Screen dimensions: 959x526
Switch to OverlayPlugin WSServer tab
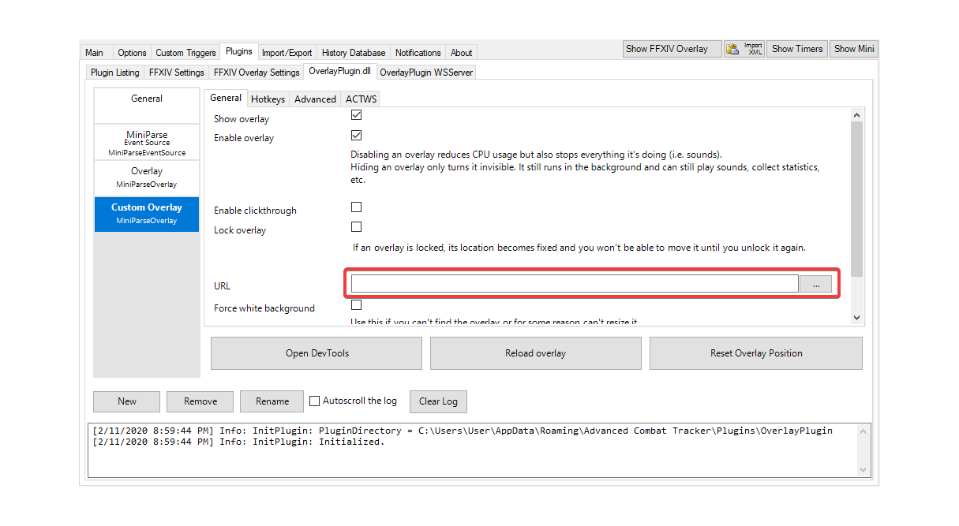[426, 72]
